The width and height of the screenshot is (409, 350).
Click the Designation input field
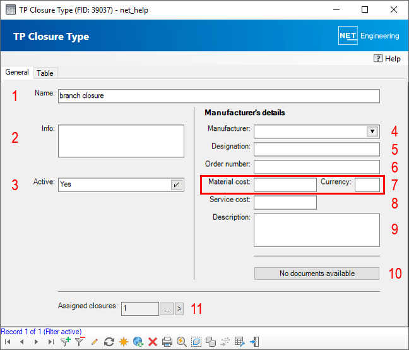pos(317,149)
